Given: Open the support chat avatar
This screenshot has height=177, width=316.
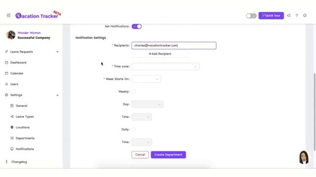Looking at the screenshot, I should pyautogui.click(x=304, y=157).
